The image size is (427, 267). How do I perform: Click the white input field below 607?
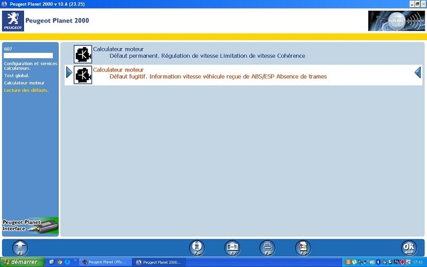(x=28, y=56)
